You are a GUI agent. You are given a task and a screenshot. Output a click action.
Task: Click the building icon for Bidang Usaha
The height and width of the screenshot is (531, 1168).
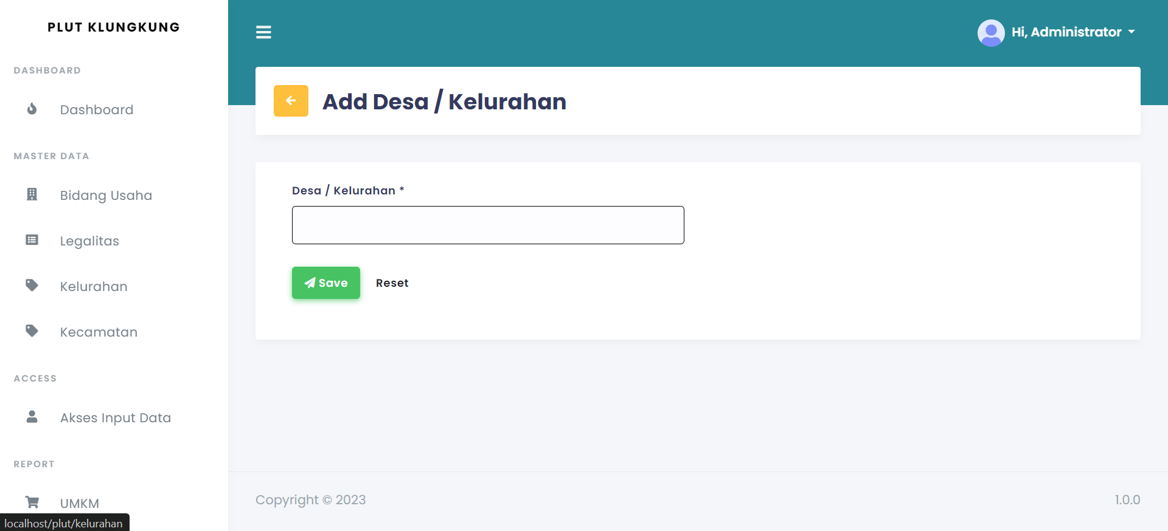[x=32, y=194]
